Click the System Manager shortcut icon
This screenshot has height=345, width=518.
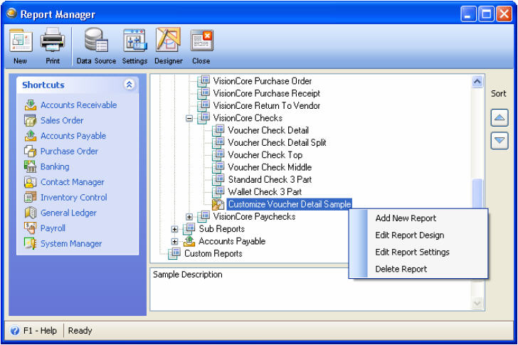31,243
